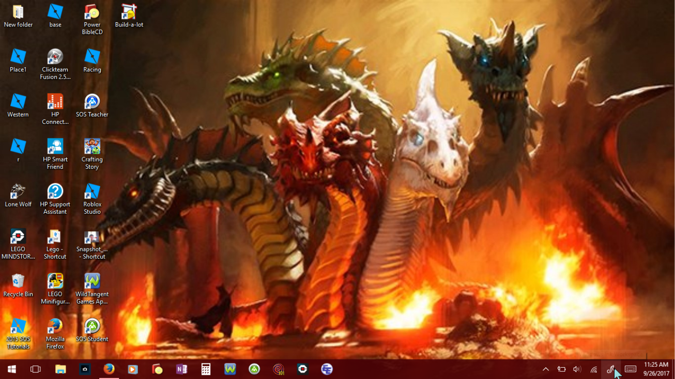Open the green SOS taskbar icon
The height and width of the screenshot is (379, 675).
click(x=254, y=369)
